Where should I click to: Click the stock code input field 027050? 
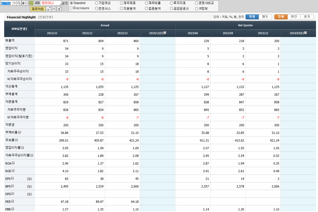6,3
